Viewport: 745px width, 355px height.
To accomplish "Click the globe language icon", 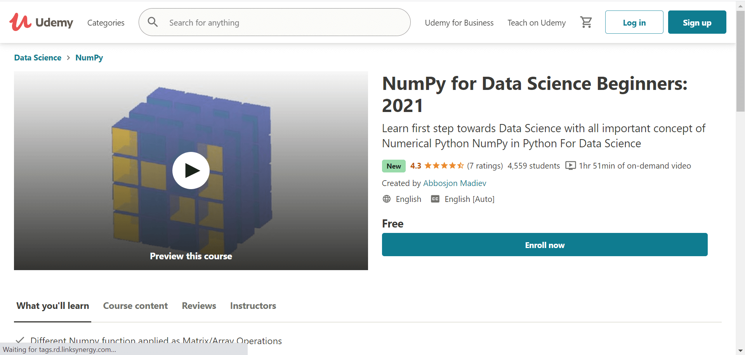I will click(x=387, y=199).
